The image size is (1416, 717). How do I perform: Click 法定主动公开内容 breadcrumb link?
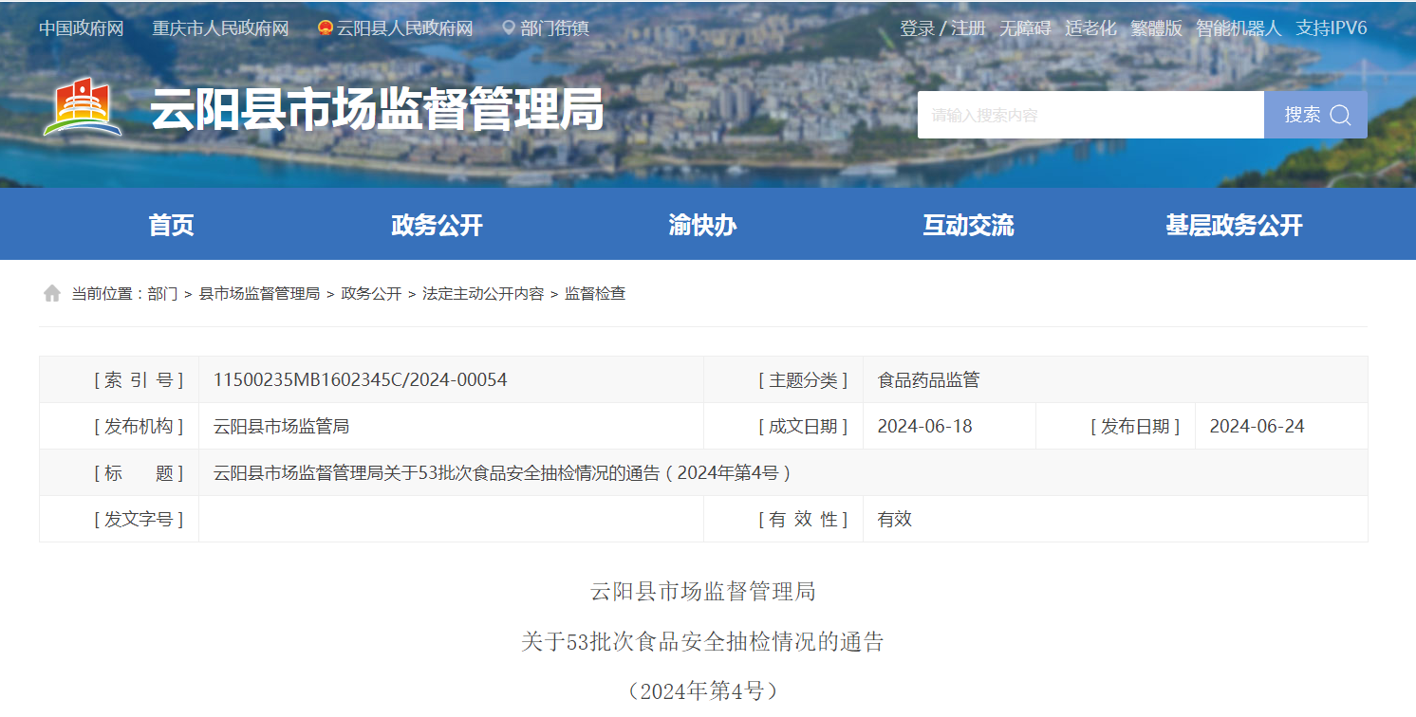(483, 294)
